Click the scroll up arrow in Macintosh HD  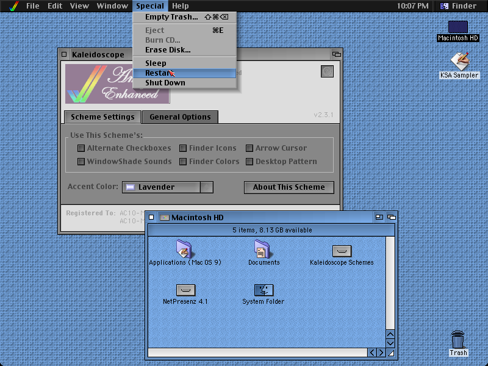[390, 334]
